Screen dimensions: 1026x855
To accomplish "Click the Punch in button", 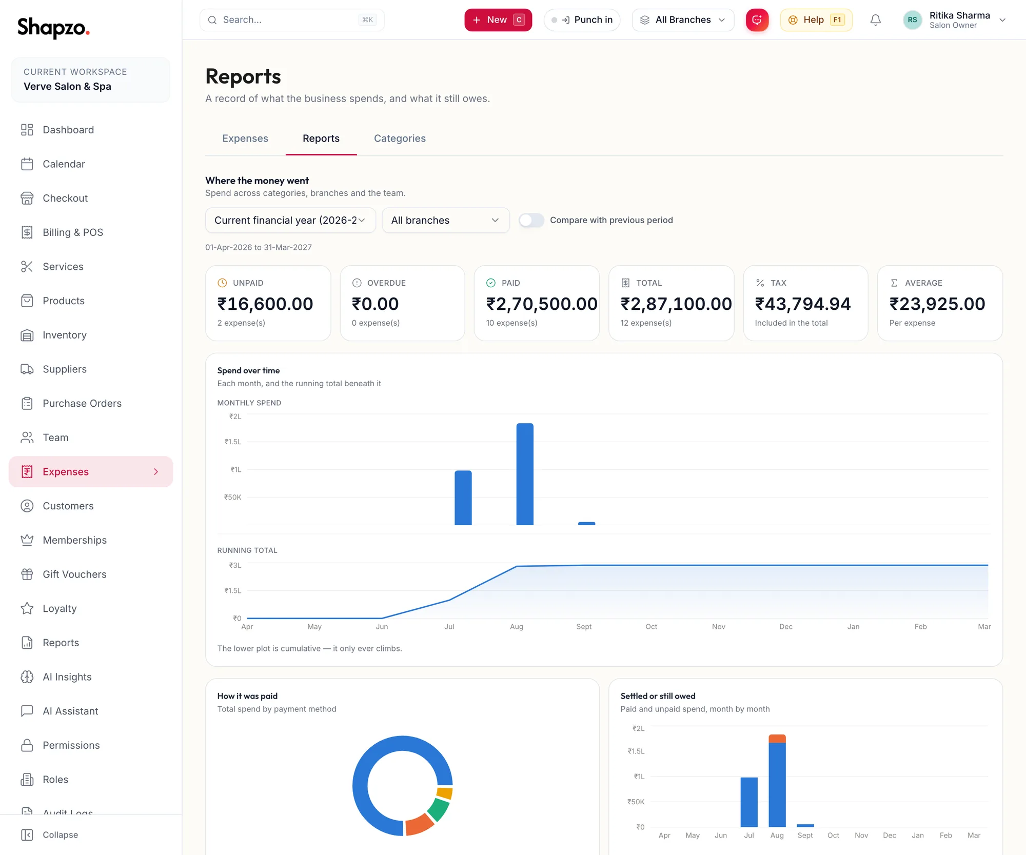I will point(582,20).
